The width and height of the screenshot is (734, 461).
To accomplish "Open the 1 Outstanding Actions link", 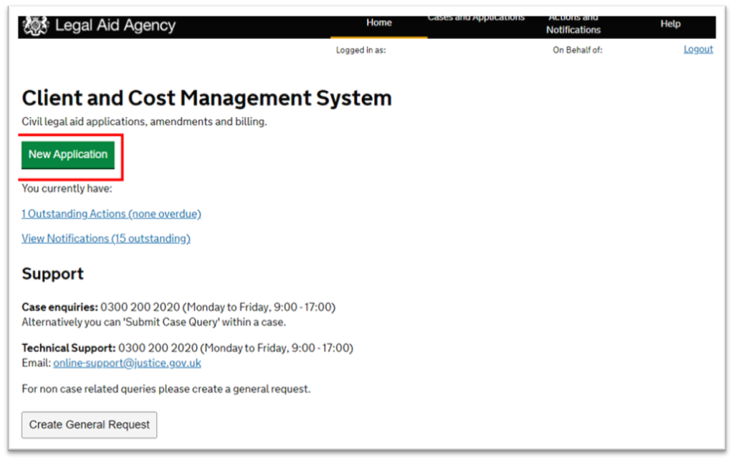I will pyautogui.click(x=111, y=214).
